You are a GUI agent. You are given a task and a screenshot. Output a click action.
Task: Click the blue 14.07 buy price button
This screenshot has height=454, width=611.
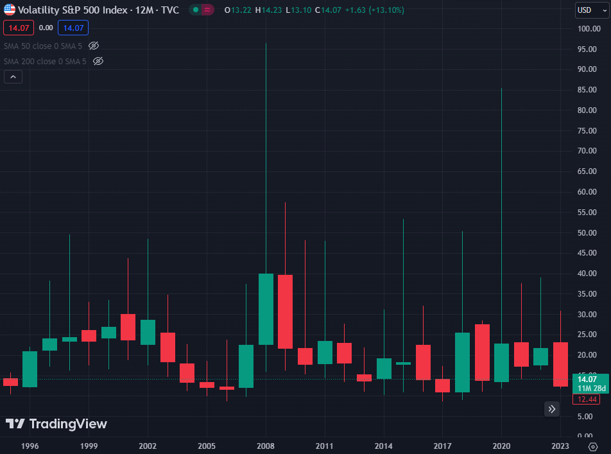[x=73, y=28]
